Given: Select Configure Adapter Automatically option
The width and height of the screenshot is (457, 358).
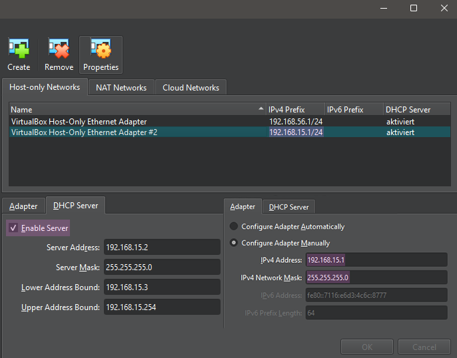Looking at the screenshot, I should coord(287,226).
